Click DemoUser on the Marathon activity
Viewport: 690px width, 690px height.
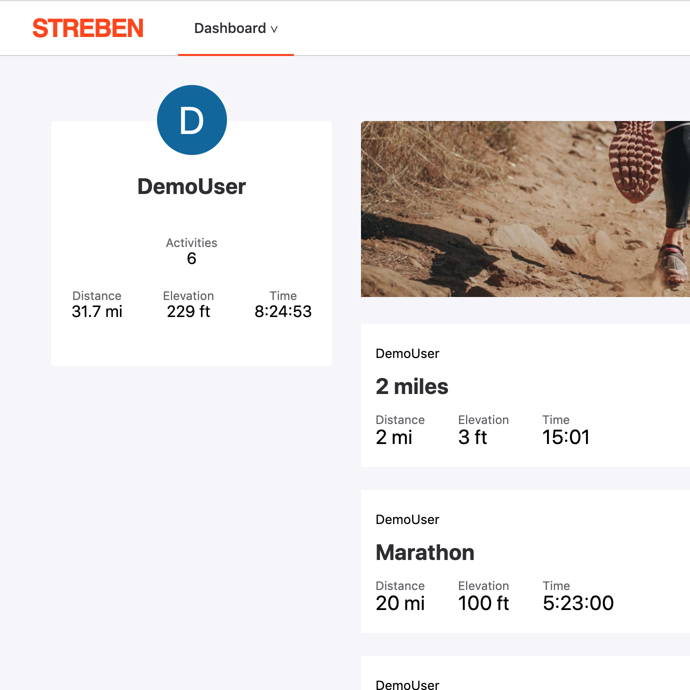pos(407,519)
